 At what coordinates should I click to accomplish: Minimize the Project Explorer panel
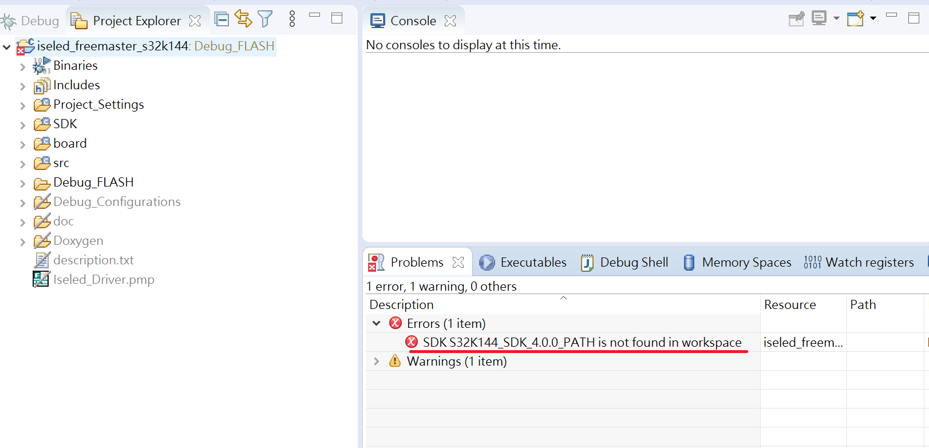point(314,15)
